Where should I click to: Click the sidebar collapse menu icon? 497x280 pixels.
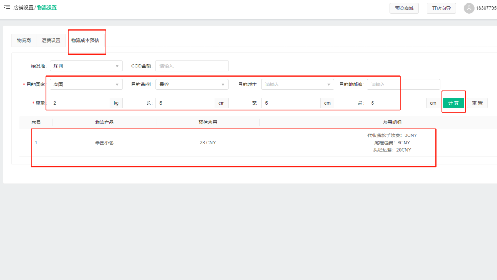click(7, 7)
